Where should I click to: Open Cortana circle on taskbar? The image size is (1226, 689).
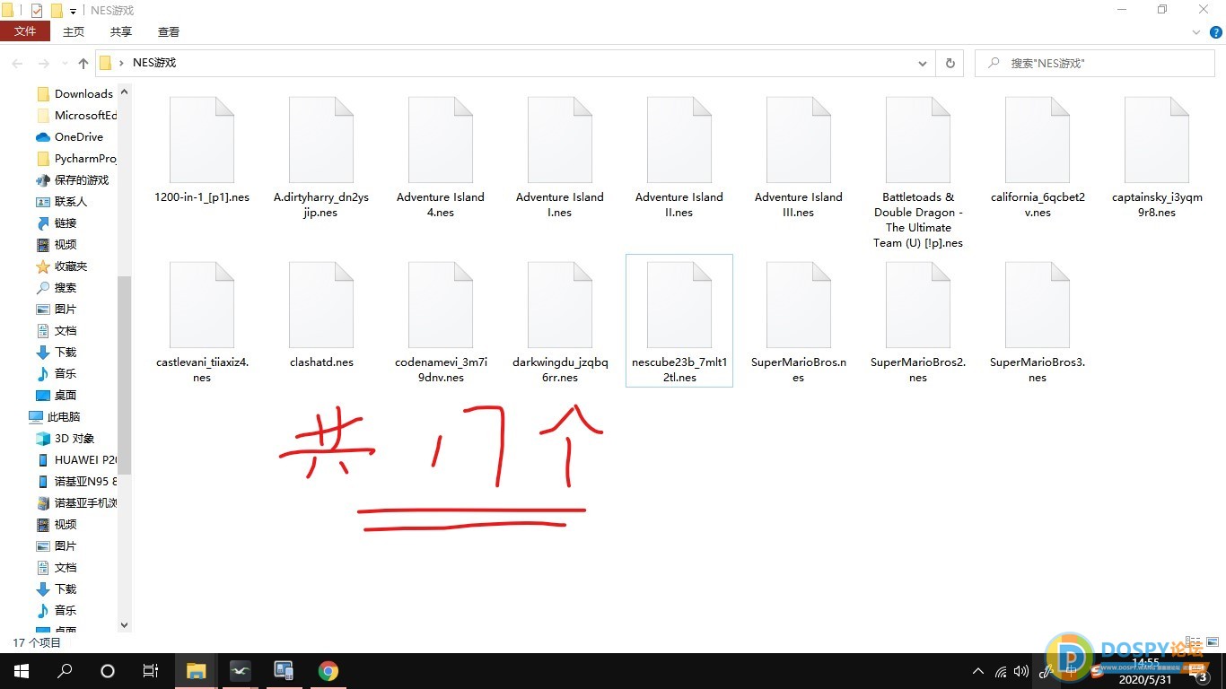click(x=108, y=671)
